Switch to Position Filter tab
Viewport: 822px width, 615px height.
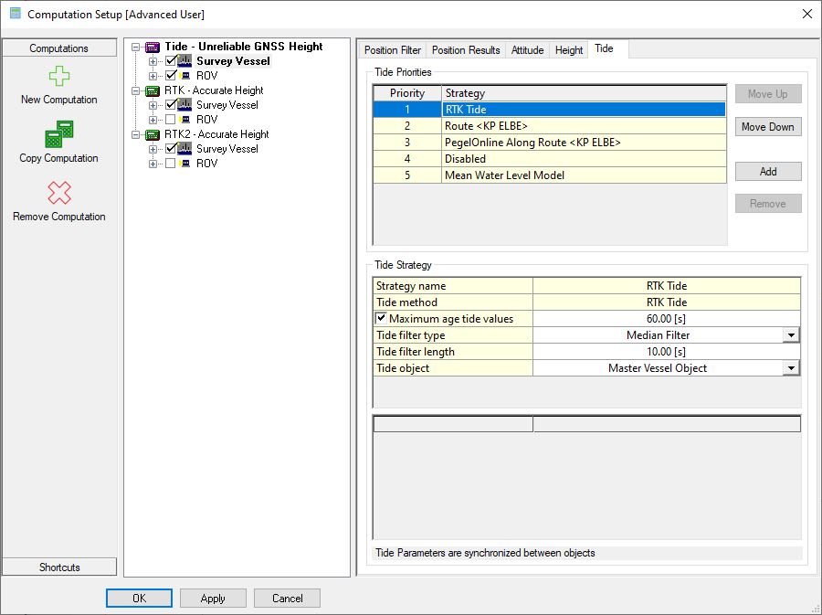[393, 50]
